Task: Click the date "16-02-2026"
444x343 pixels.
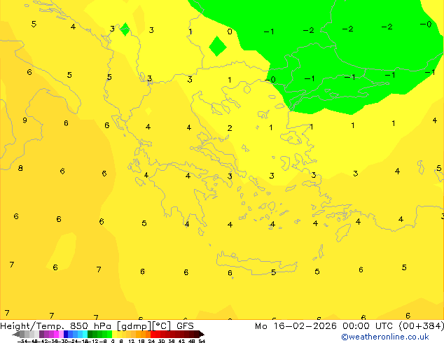Action: (305, 326)
